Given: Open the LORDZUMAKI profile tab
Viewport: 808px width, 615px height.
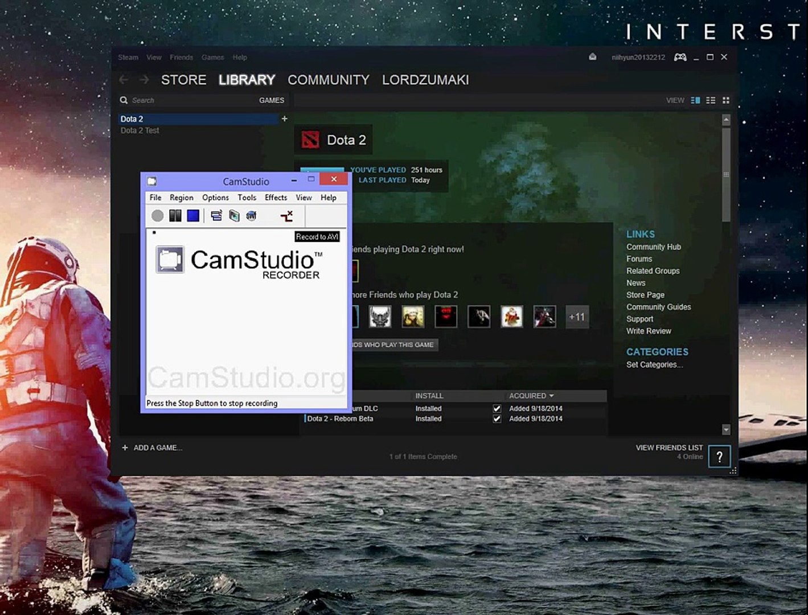Looking at the screenshot, I should coord(425,80).
